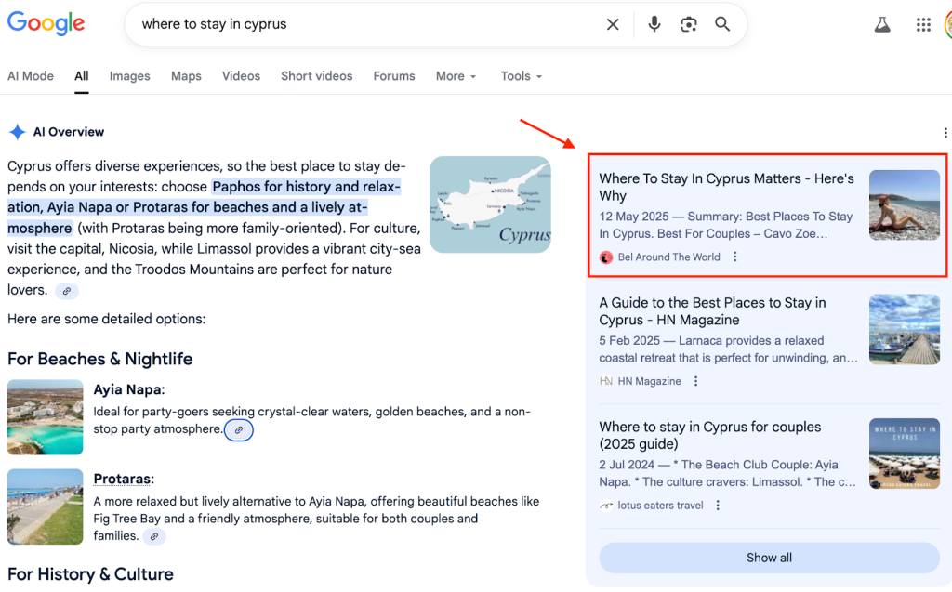Expand the More search filters dropdown
This screenshot has width=952, height=592.
tap(456, 76)
